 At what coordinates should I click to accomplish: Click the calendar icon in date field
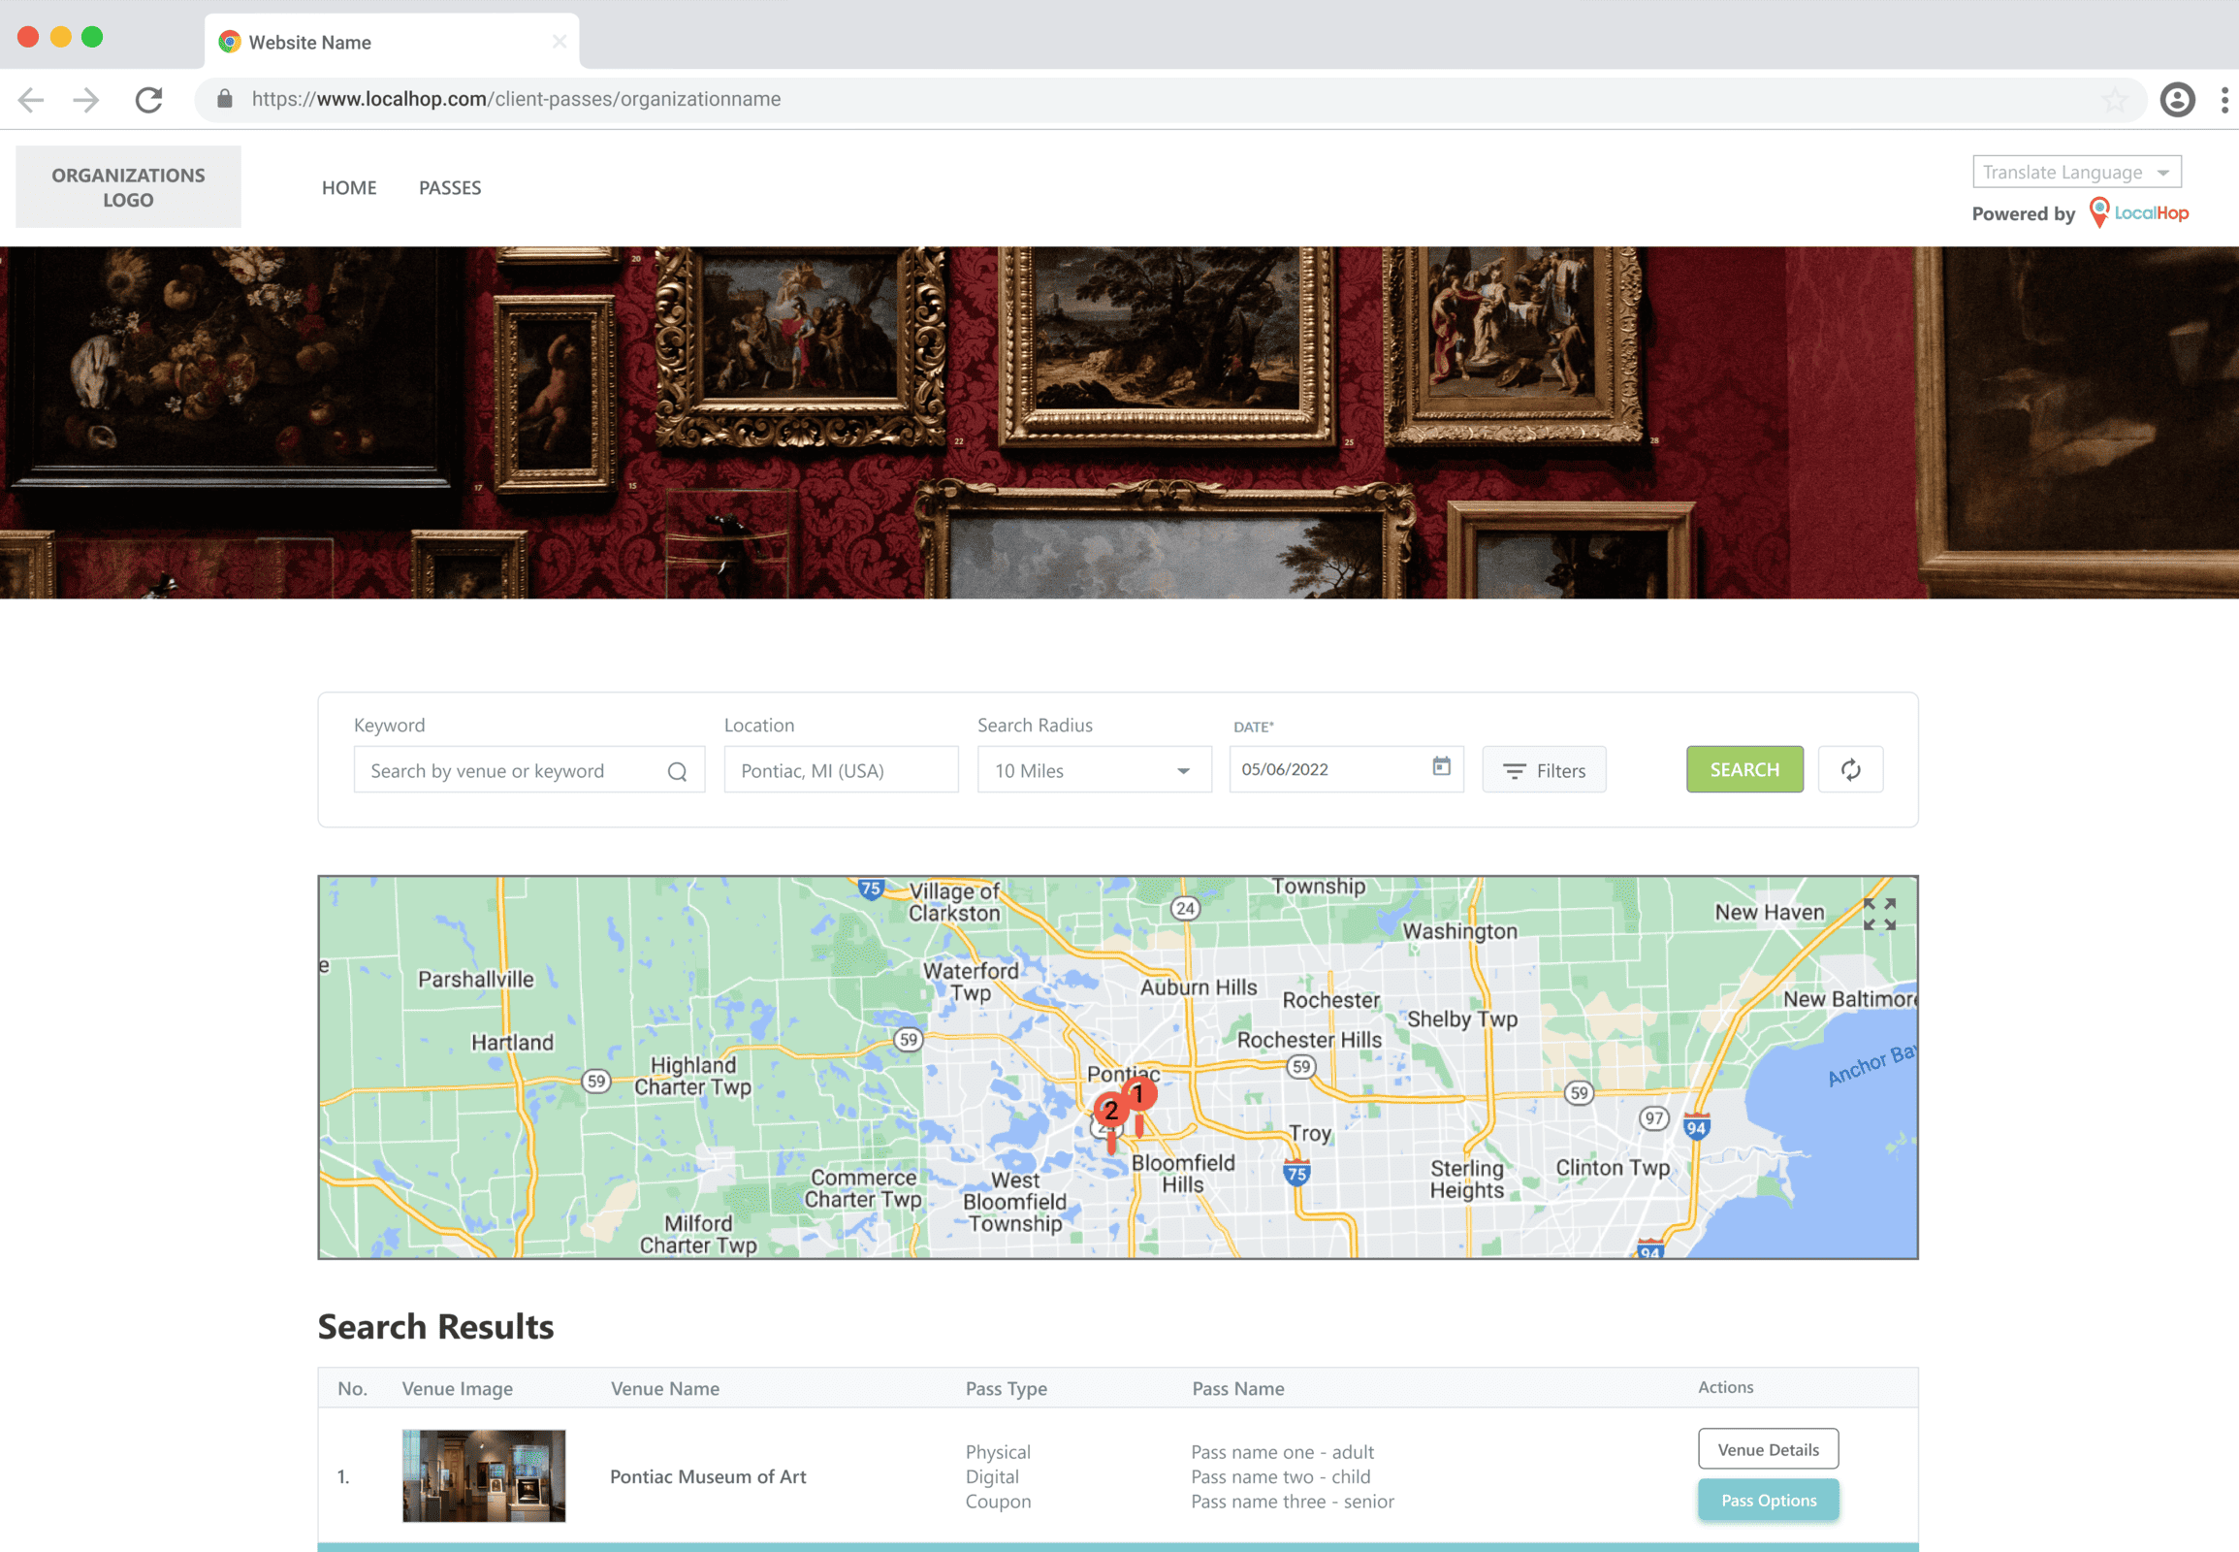click(1441, 767)
